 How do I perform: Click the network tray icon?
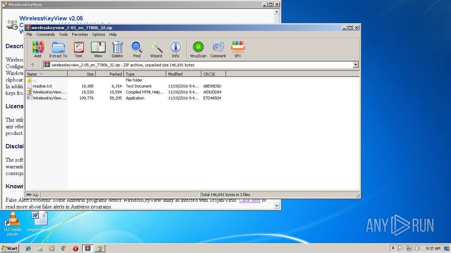409,248
